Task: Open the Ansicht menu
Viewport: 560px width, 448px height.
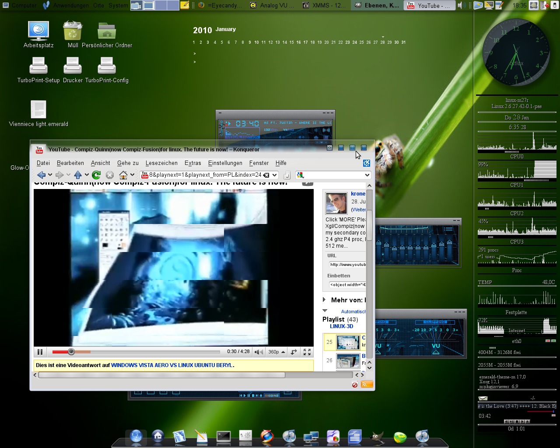Action: 101,163
